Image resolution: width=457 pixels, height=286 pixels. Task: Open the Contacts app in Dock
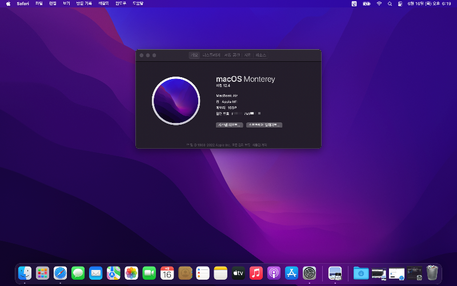point(185,273)
